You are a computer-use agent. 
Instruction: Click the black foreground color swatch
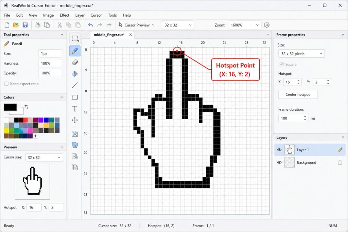[x=10, y=107]
